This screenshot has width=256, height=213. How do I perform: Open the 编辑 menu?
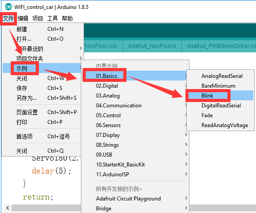coord(23,18)
